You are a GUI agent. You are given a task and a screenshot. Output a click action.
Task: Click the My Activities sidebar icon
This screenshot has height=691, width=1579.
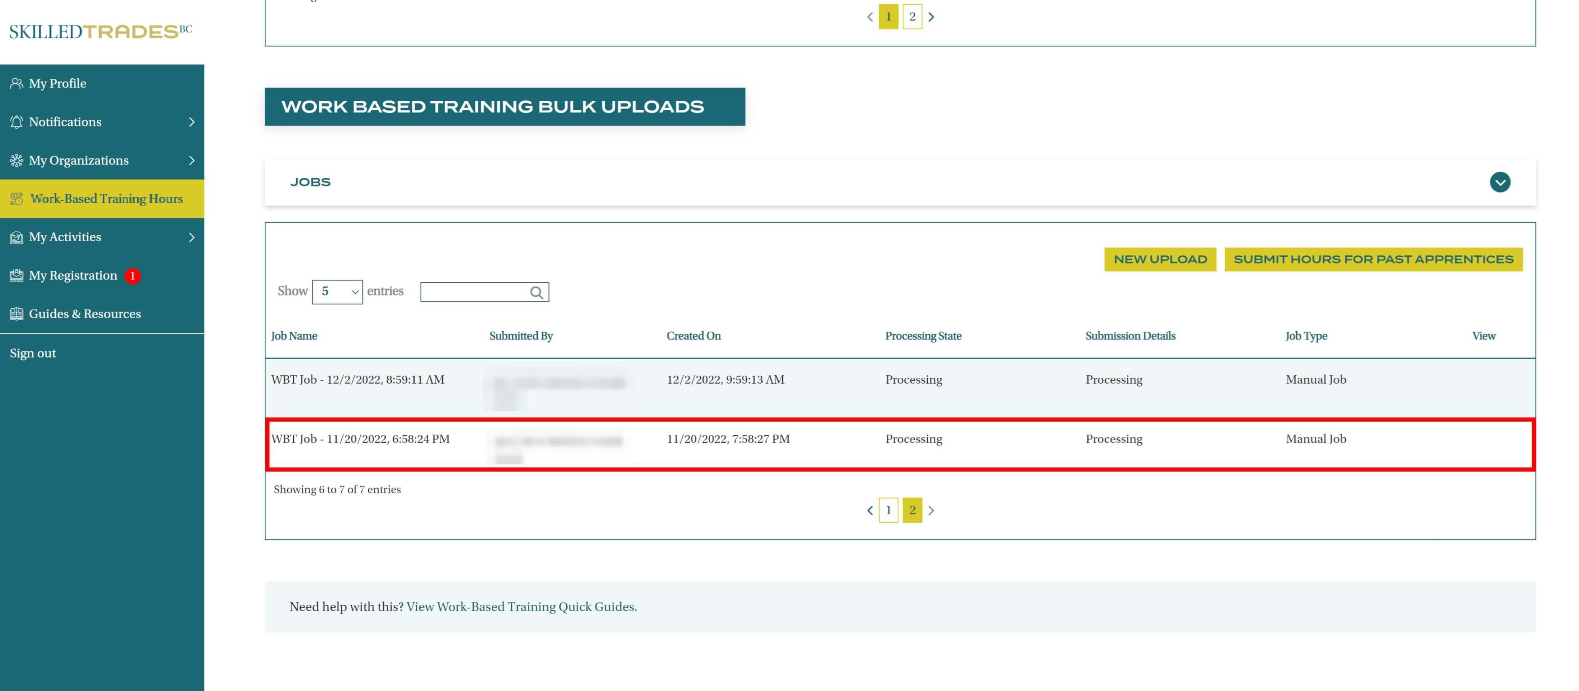(x=17, y=237)
